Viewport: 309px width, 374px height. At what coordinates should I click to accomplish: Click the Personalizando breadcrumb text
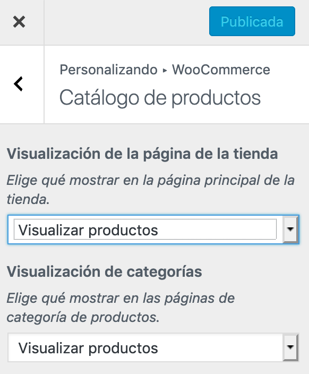(108, 70)
